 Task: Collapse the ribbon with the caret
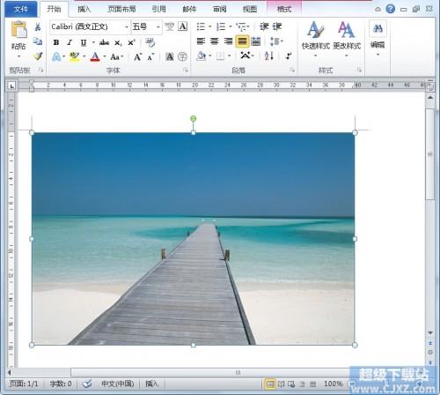[378, 10]
